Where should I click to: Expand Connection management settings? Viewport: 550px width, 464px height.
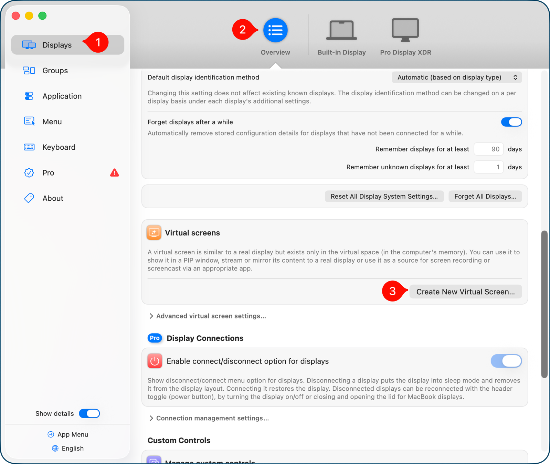[209, 418]
